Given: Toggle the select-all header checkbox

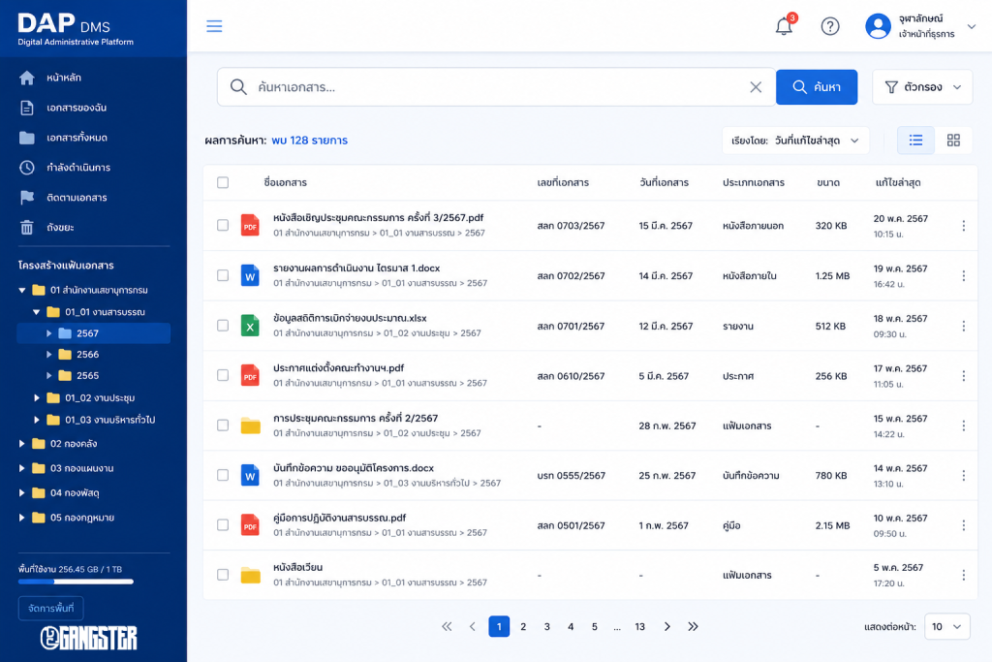Looking at the screenshot, I should (223, 182).
